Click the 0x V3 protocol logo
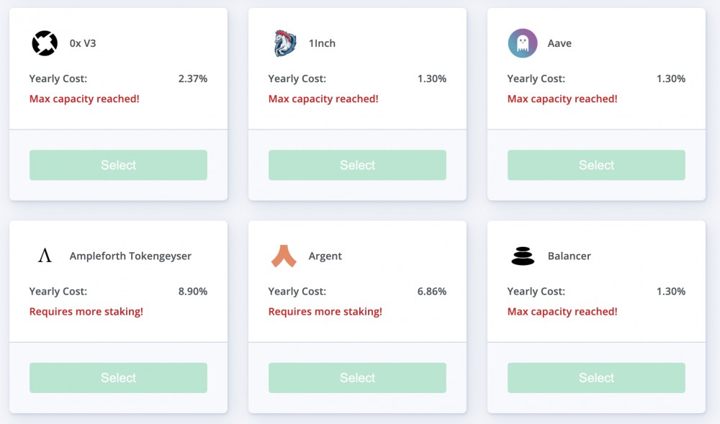The image size is (720, 424). (45, 43)
